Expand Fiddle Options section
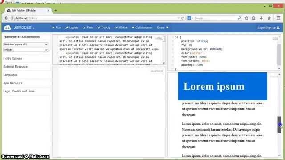 12,58
